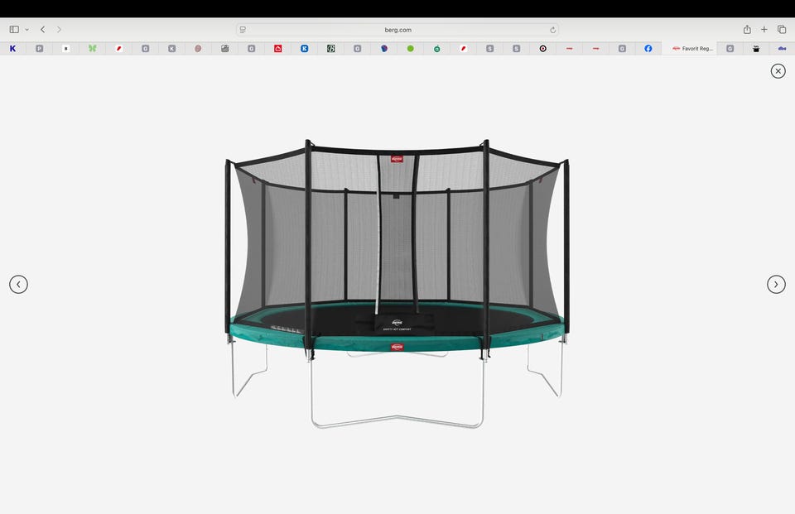
Task: Open a new tab with plus icon
Action: tap(764, 30)
